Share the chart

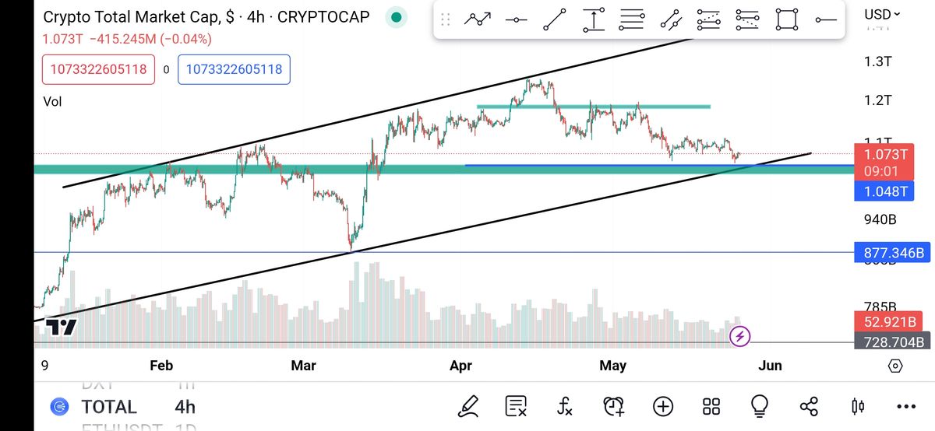click(x=809, y=406)
